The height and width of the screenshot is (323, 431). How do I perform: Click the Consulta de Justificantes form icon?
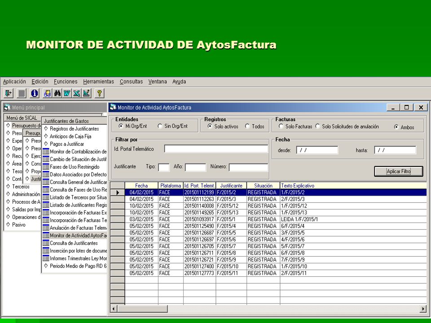coord(46,243)
